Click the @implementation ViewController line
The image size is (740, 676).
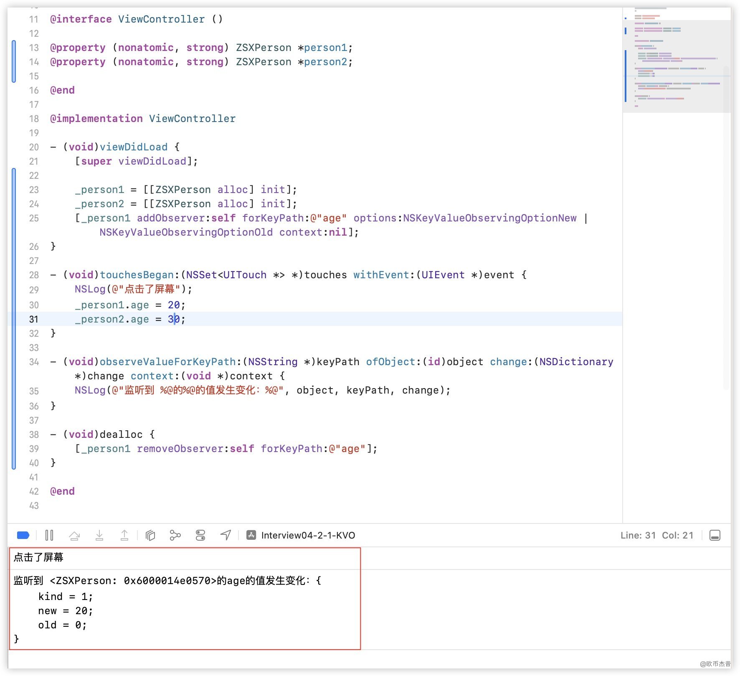[143, 119]
